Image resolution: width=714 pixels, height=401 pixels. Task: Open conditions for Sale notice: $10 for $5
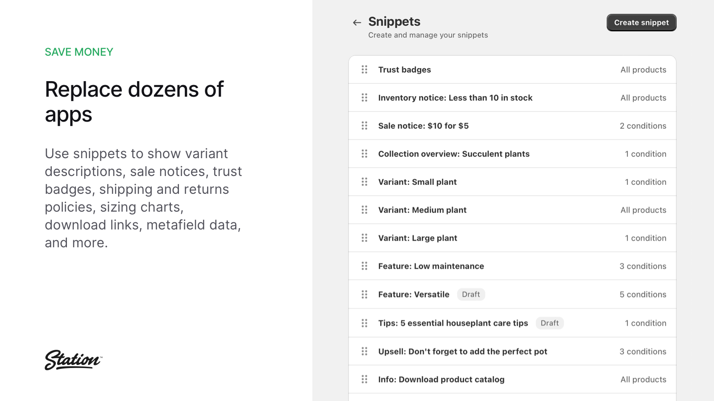click(x=643, y=126)
